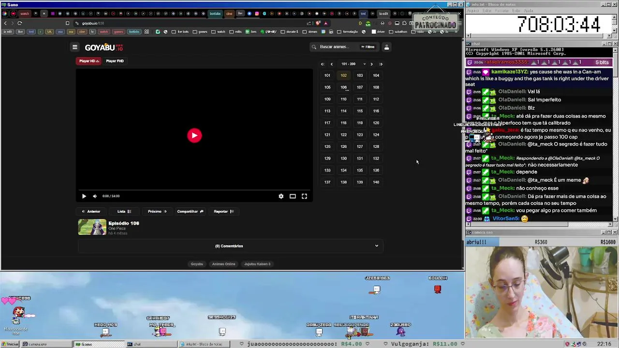Click the browser address bar goyabu.io

click(93, 23)
